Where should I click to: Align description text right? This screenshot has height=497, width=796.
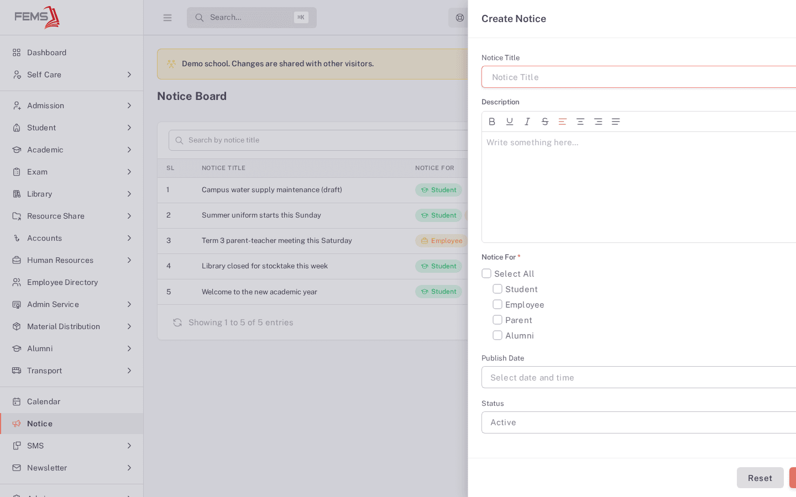click(x=598, y=121)
